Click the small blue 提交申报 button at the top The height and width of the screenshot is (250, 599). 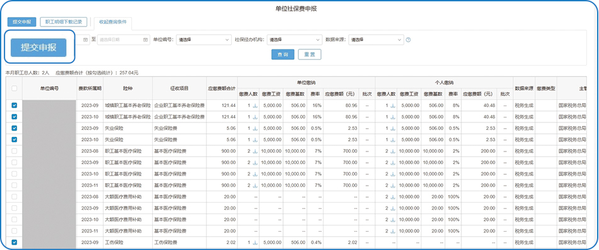tap(21, 21)
